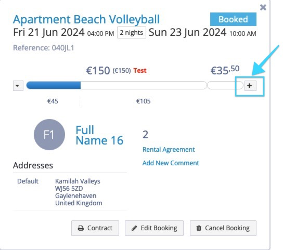
Task: Click the F1 guest avatar circle
Action: 49,135
